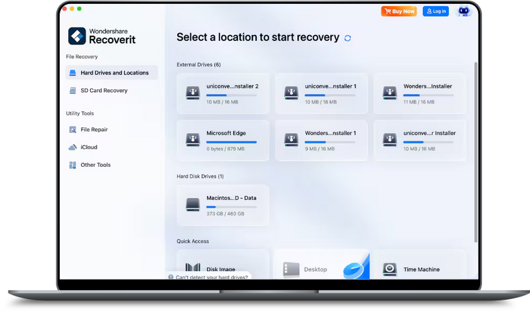
Task: Click the Desktop quick access icon
Action: pyautogui.click(x=291, y=269)
